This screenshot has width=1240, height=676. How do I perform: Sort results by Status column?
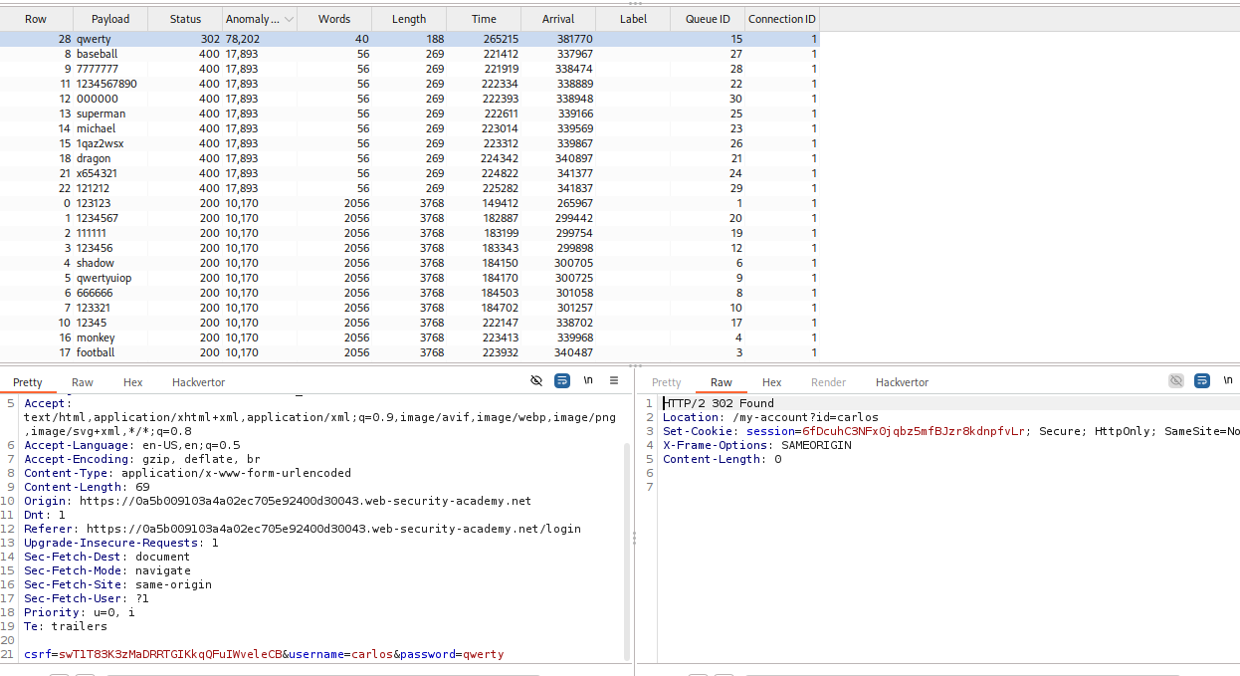185,19
